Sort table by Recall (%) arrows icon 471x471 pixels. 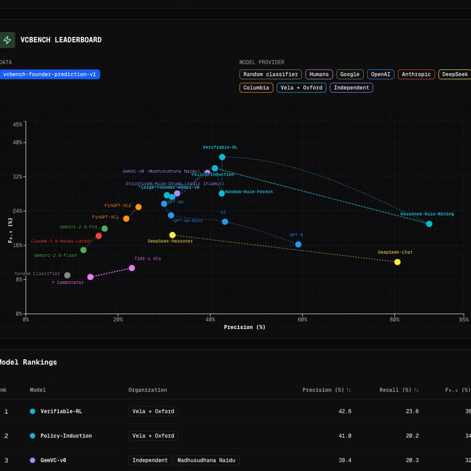pyautogui.click(x=416, y=390)
